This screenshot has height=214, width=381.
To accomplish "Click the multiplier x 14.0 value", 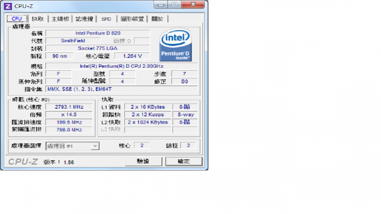I will [x=69, y=115].
